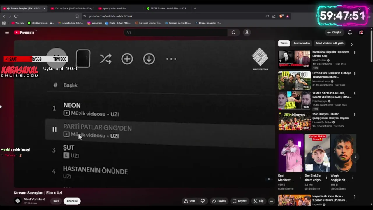Screen dimensions: 373x210
Task: Open Karanlıkta Düşenler video thumbnail
Action: pyautogui.click(x=294, y=59)
